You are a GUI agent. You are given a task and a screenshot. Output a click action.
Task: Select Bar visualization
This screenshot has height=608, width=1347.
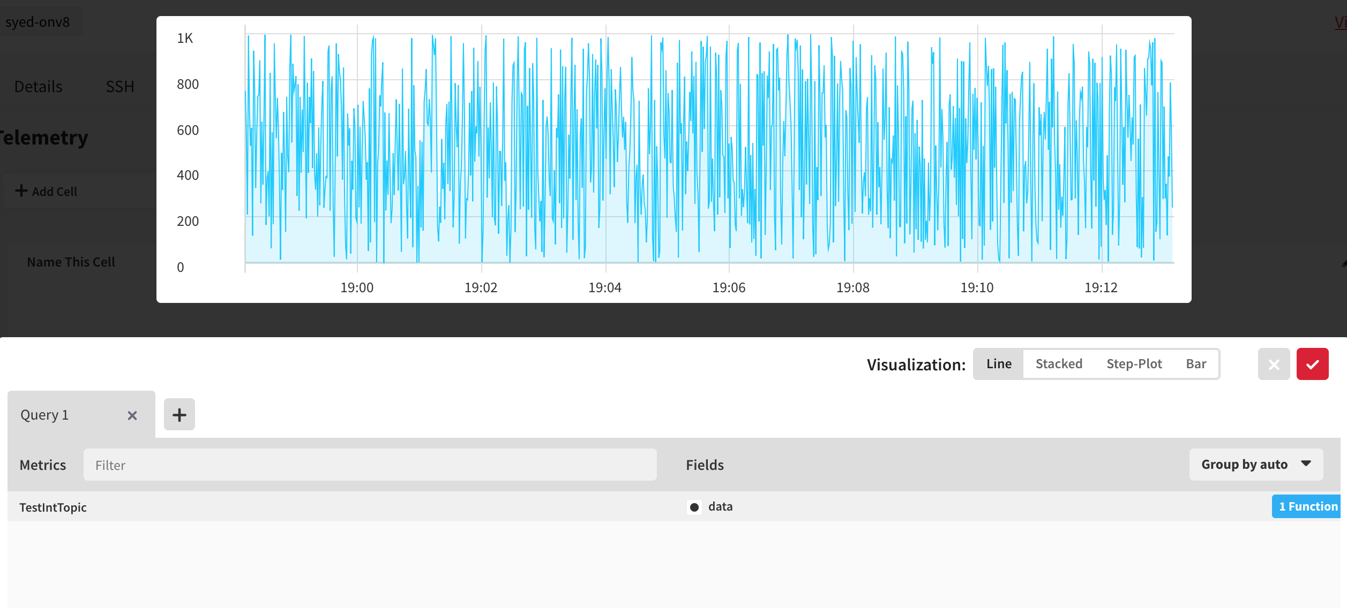point(1196,364)
